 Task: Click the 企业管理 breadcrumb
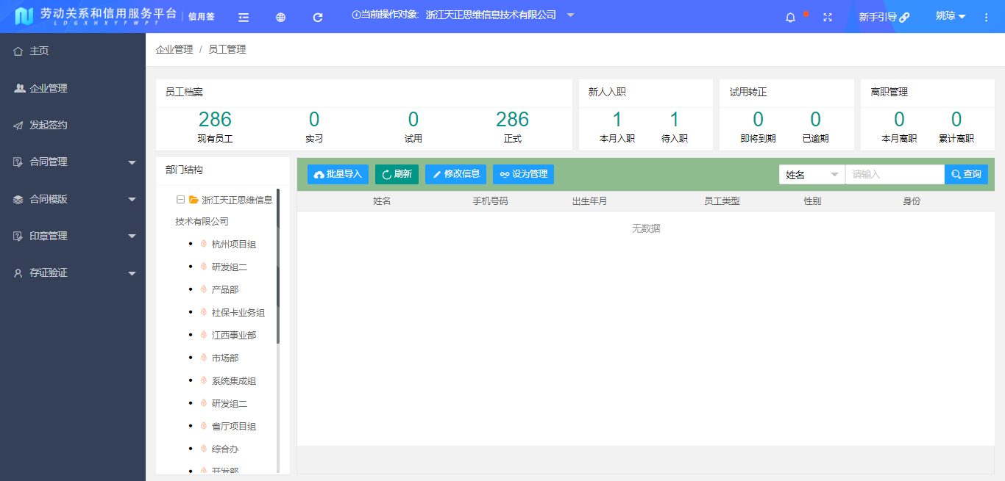[174, 49]
